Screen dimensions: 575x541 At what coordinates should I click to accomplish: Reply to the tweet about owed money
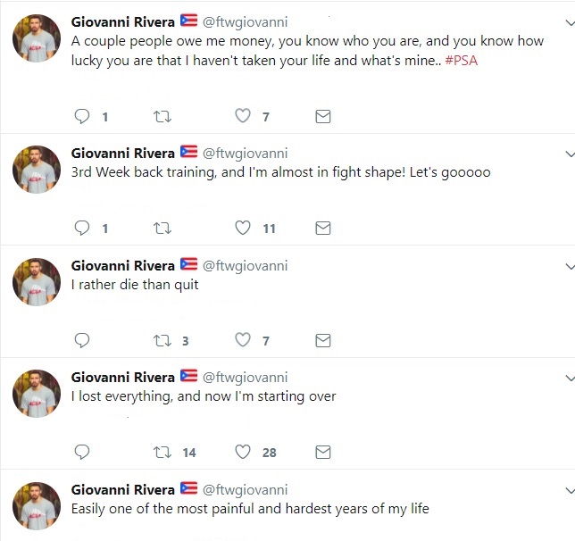[82, 117]
